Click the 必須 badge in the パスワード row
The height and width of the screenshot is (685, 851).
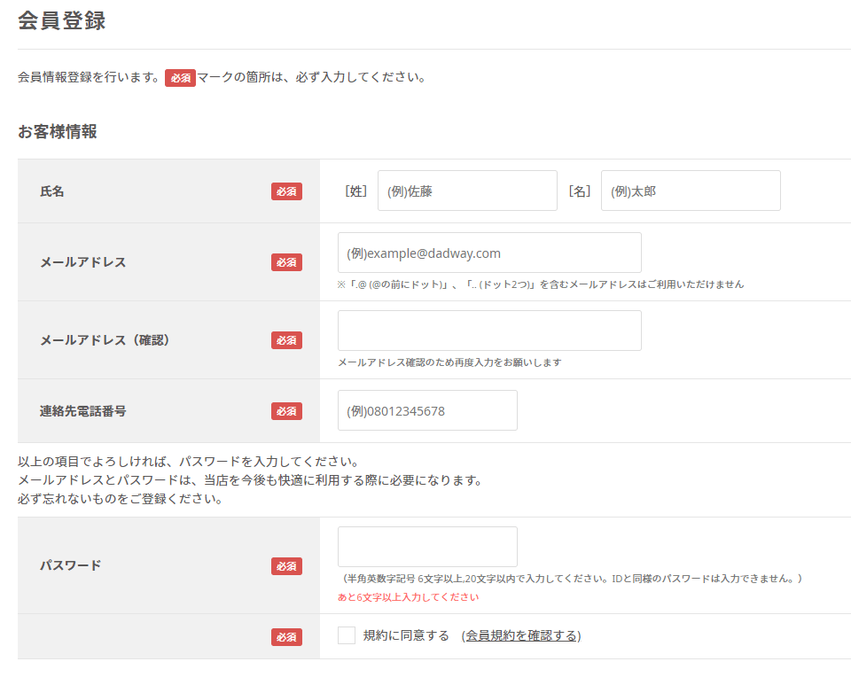point(286,566)
